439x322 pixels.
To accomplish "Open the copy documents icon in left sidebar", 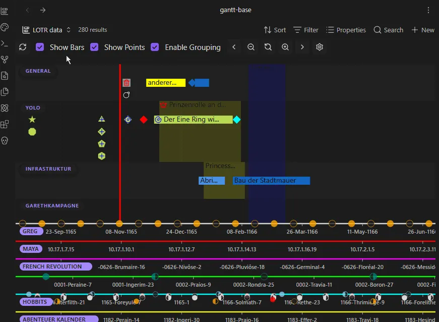I will click(x=5, y=92).
